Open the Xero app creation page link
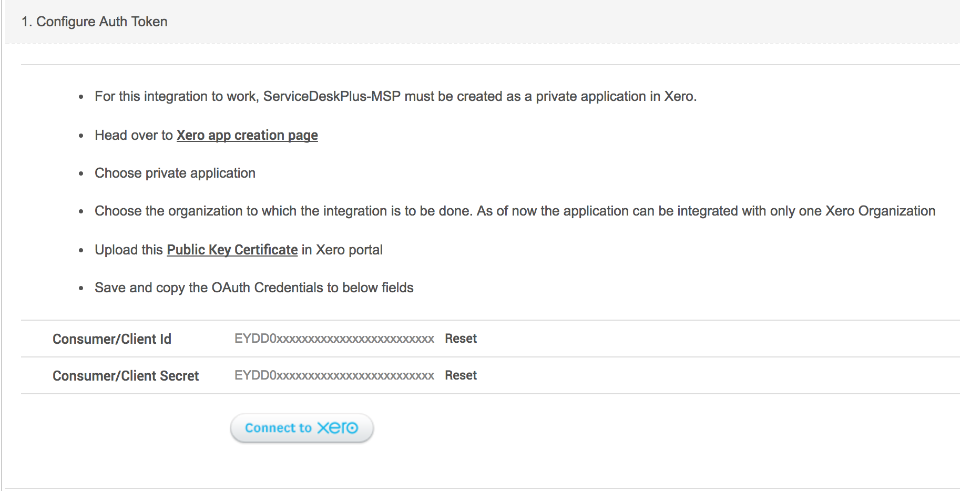Screen dimensions: 960x491 tap(247, 136)
